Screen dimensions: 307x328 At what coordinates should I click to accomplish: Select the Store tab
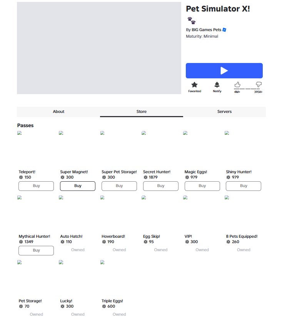142,112
